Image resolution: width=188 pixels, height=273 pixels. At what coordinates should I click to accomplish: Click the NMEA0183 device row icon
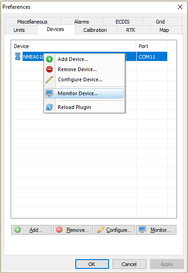tap(18, 56)
